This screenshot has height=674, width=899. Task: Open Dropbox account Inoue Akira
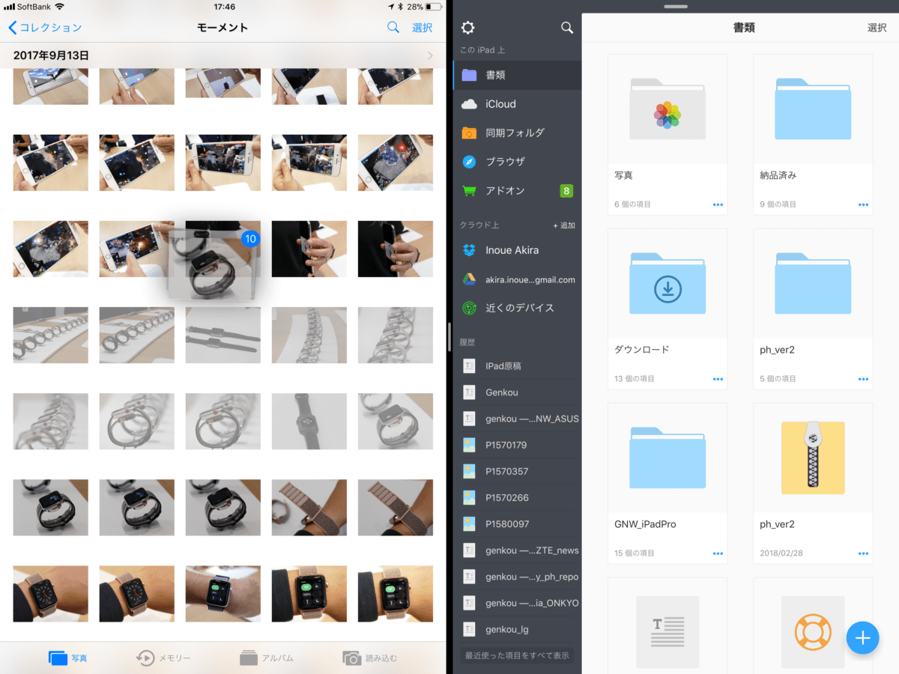(517, 250)
